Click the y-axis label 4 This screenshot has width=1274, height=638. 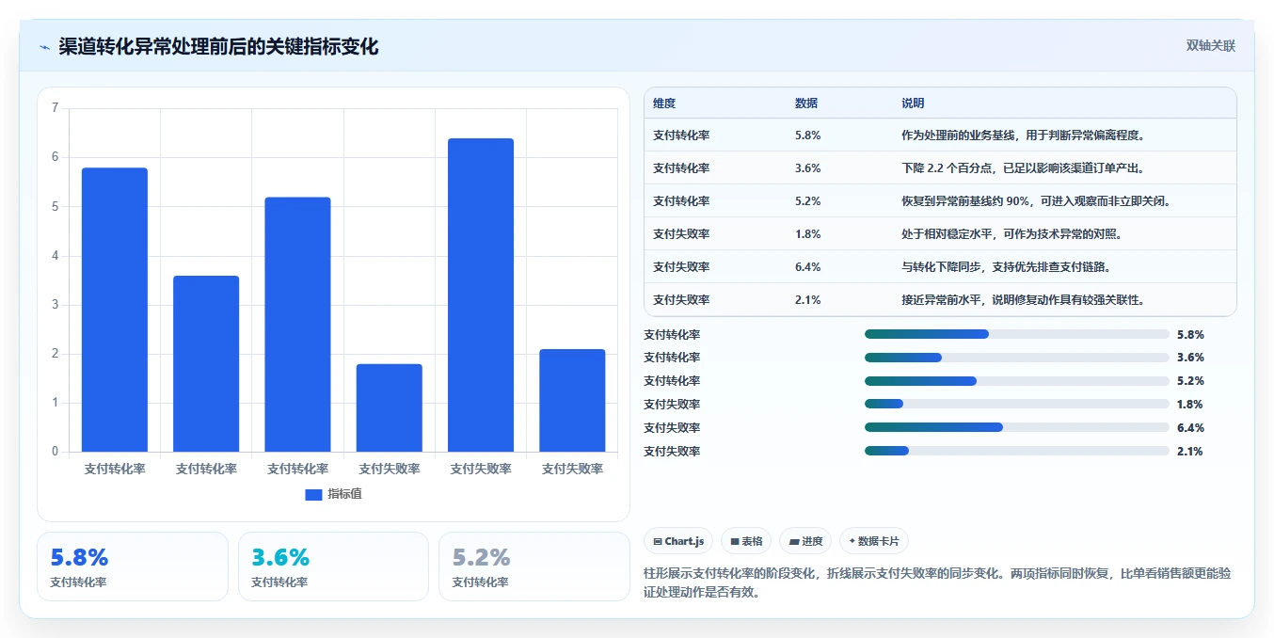[x=55, y=256]
